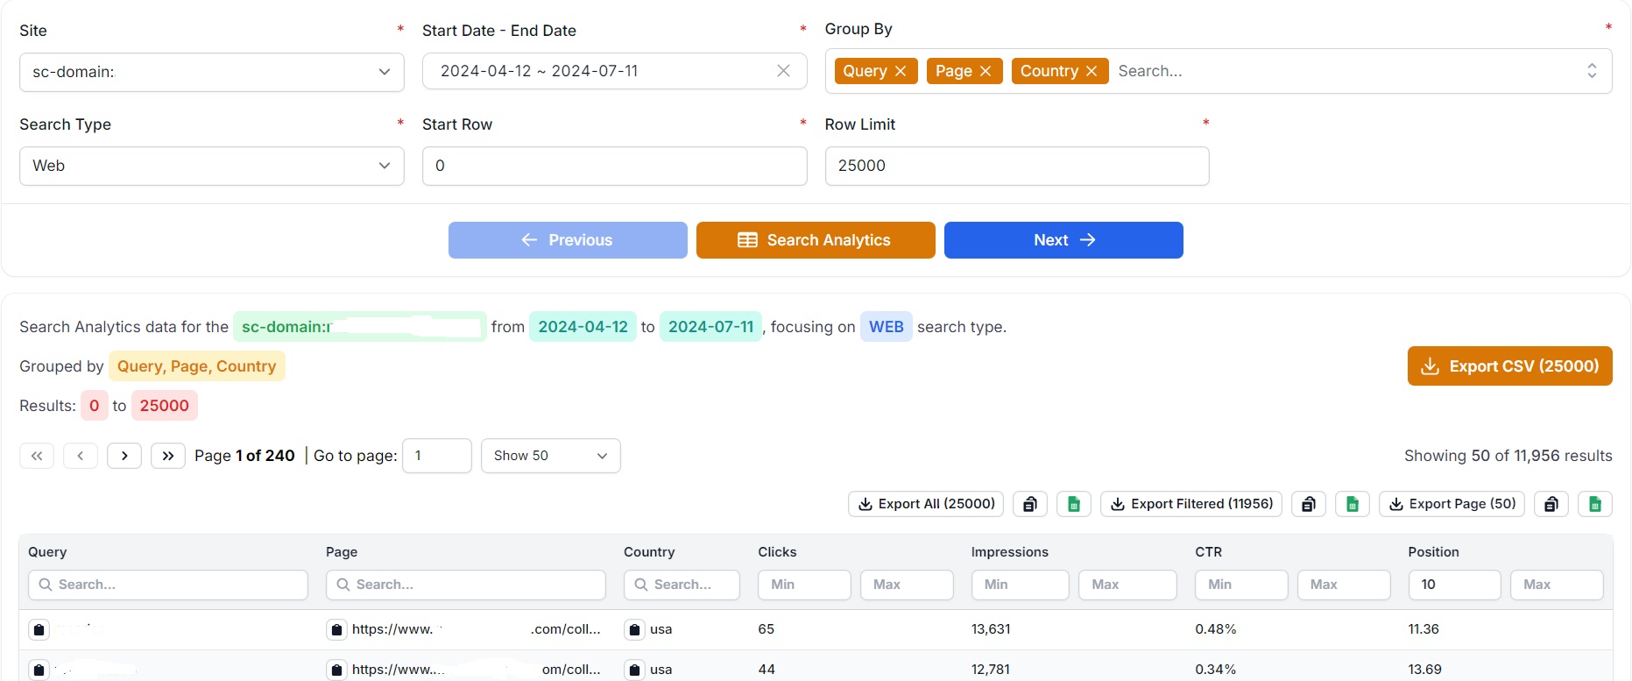Open the Search Type dropdown showing Web

(211, 166)
